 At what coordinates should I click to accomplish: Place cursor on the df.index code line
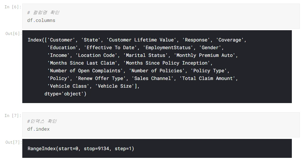[38, 129]
